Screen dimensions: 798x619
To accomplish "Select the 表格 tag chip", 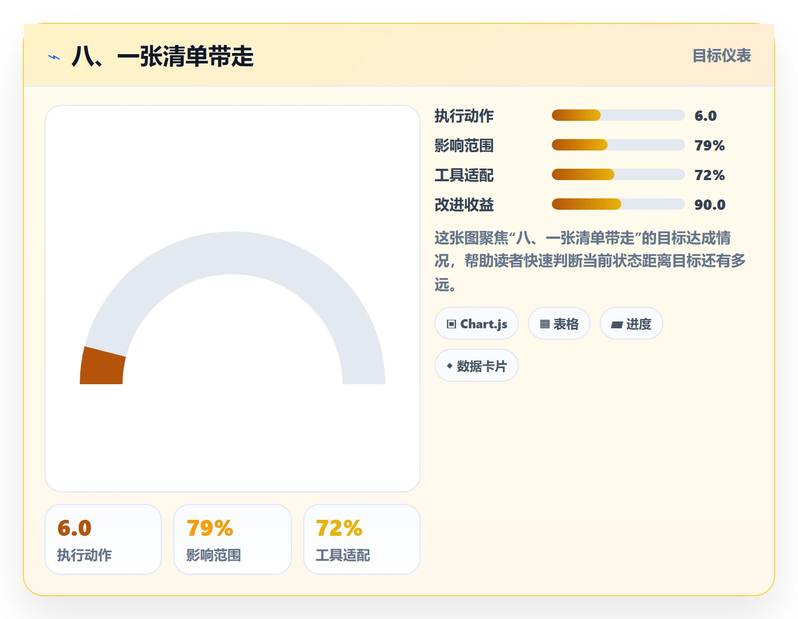I will coord(559,324).
